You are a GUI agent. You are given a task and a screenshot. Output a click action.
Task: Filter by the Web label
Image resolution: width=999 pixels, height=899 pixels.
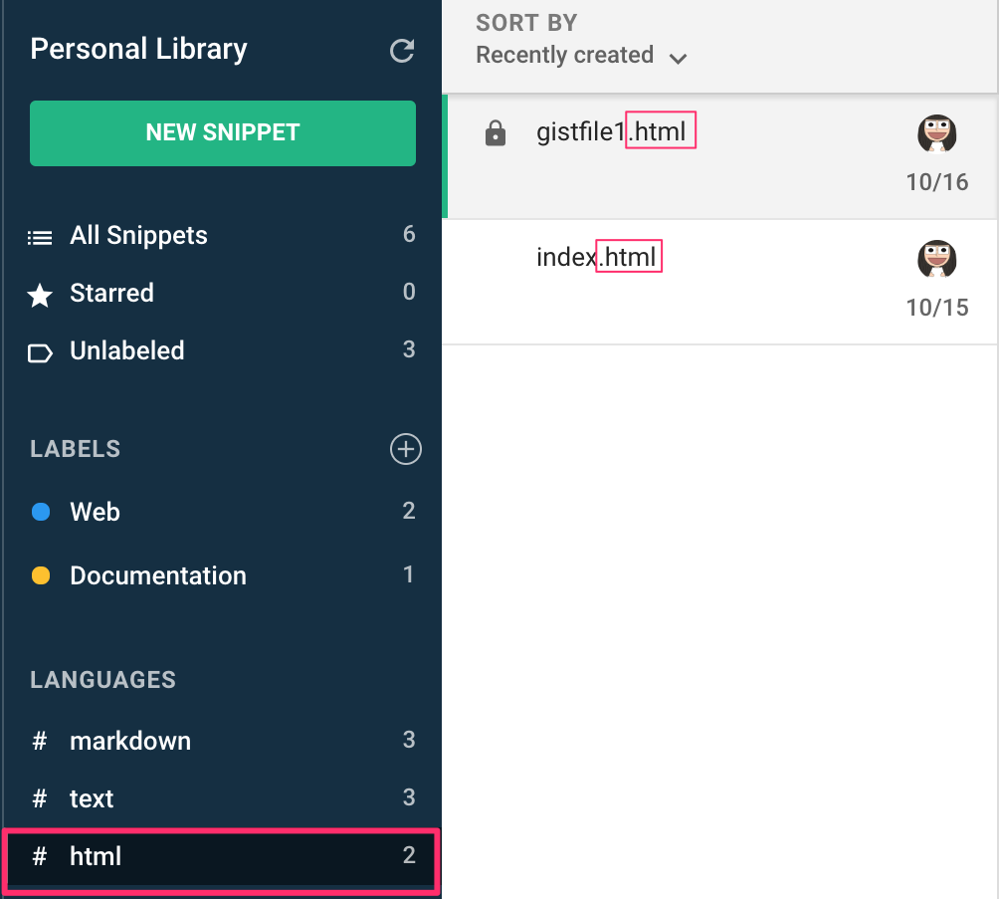coord(95,513)
